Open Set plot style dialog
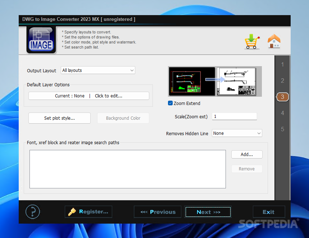This screenshot has width=309, height=238. coord(59,118)
